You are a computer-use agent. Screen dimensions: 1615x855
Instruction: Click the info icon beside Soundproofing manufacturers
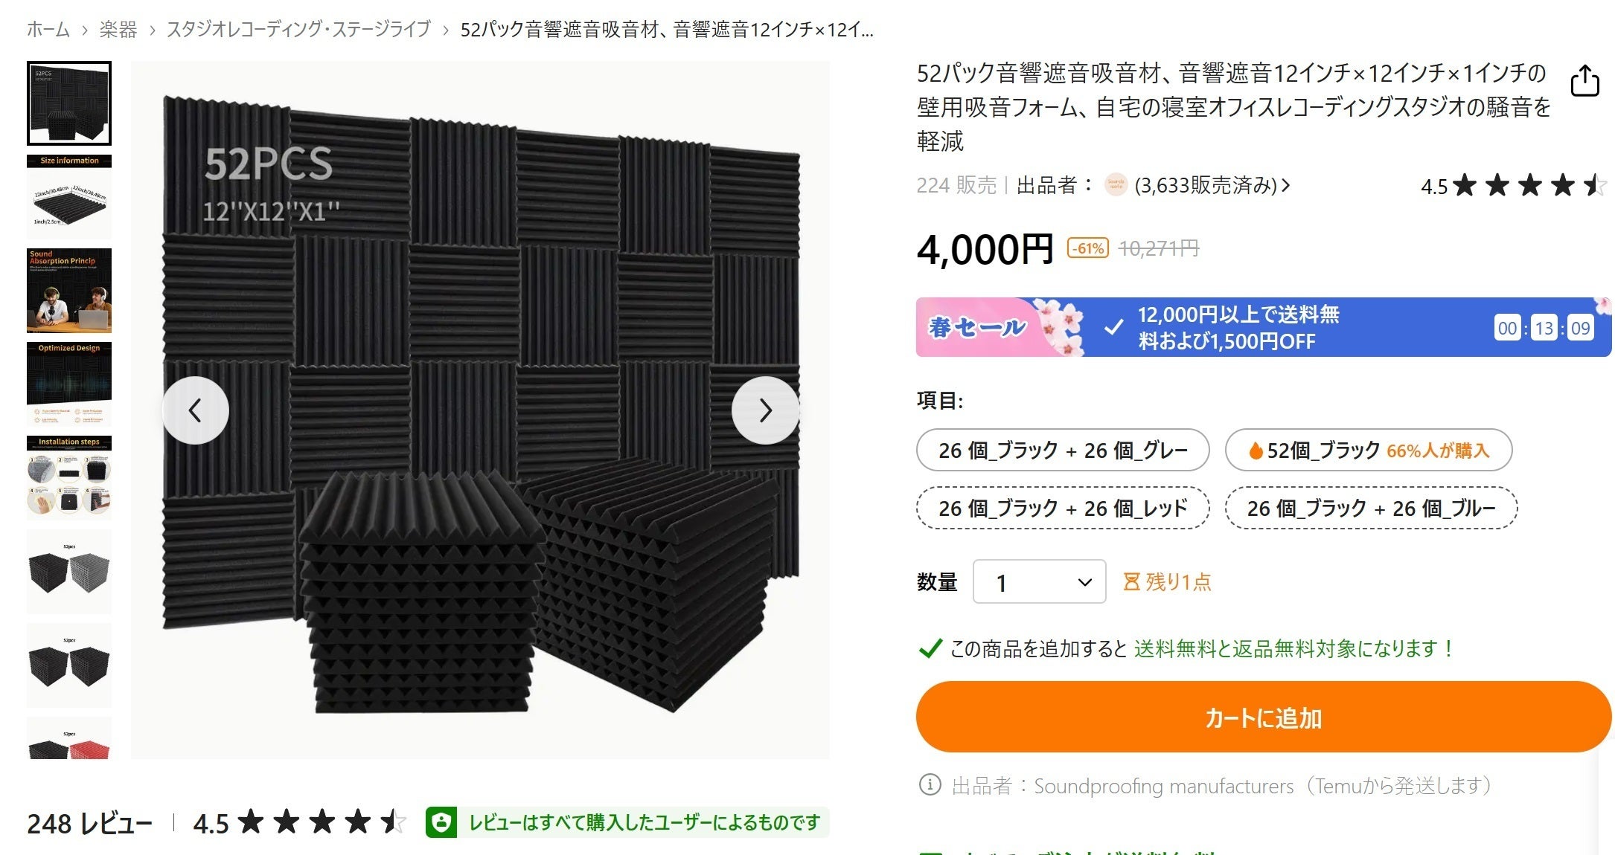click(x=930, y=785)
